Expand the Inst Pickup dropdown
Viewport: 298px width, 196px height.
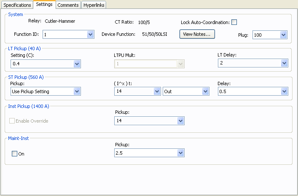tap(180, 121)
